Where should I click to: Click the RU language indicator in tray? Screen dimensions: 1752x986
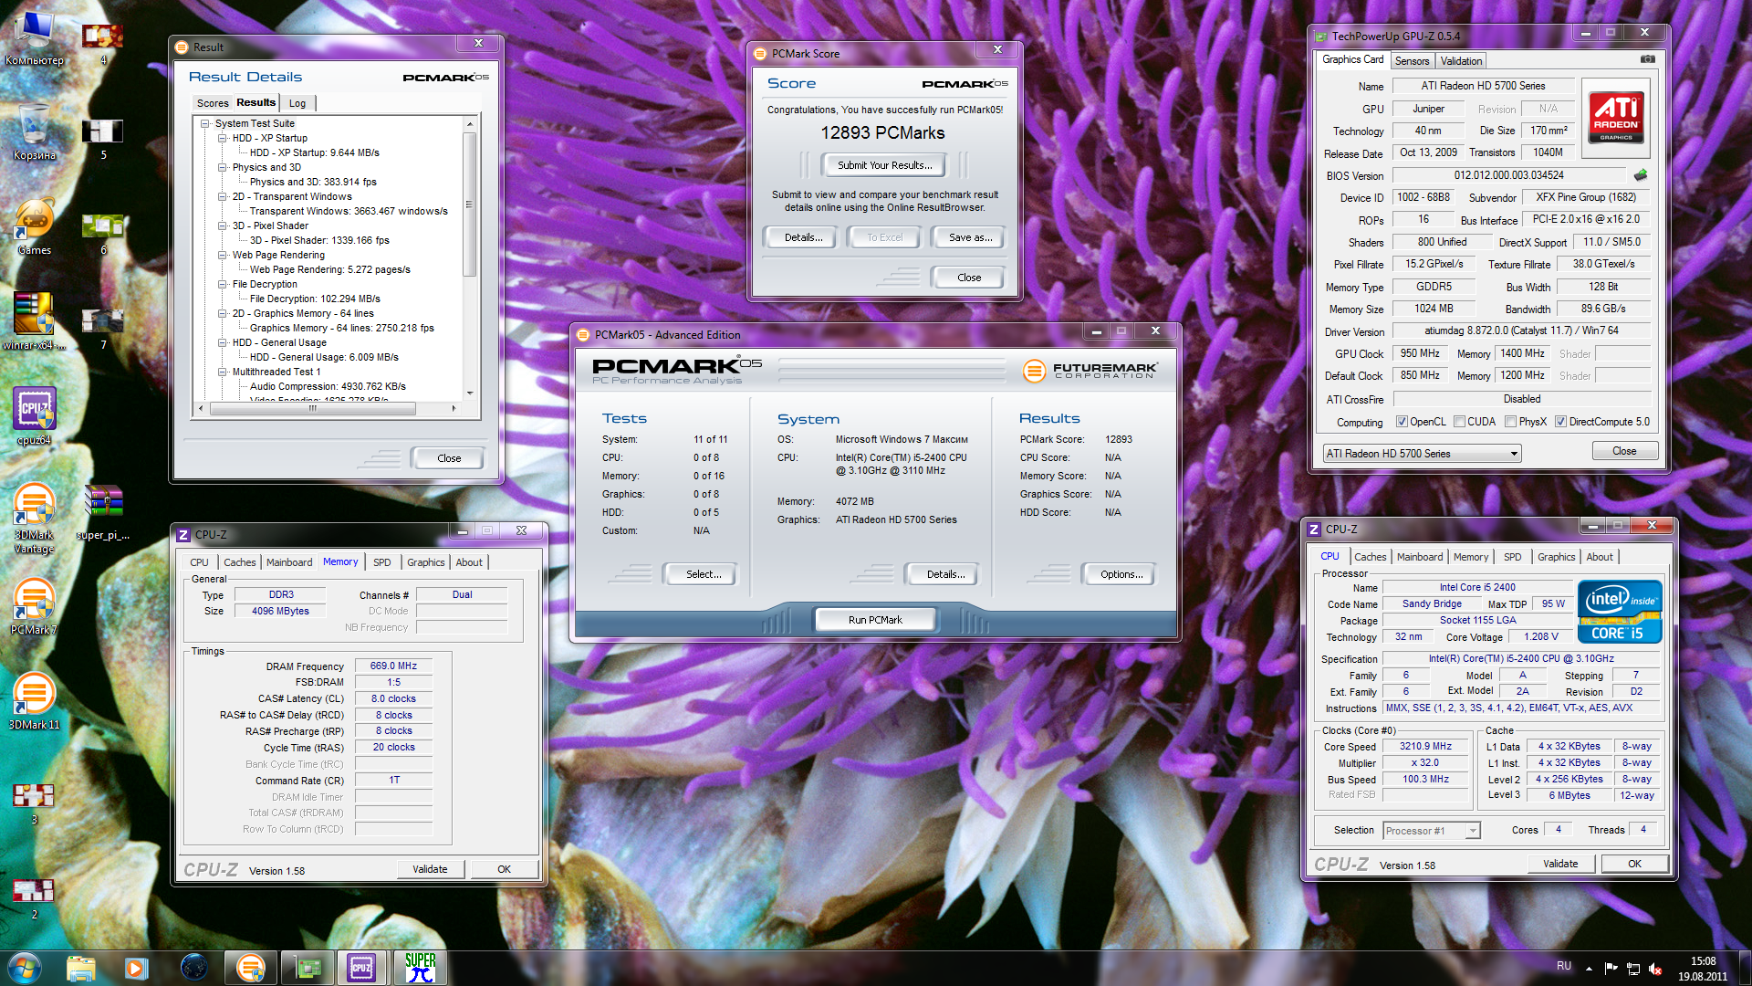tap(1563, 966)
